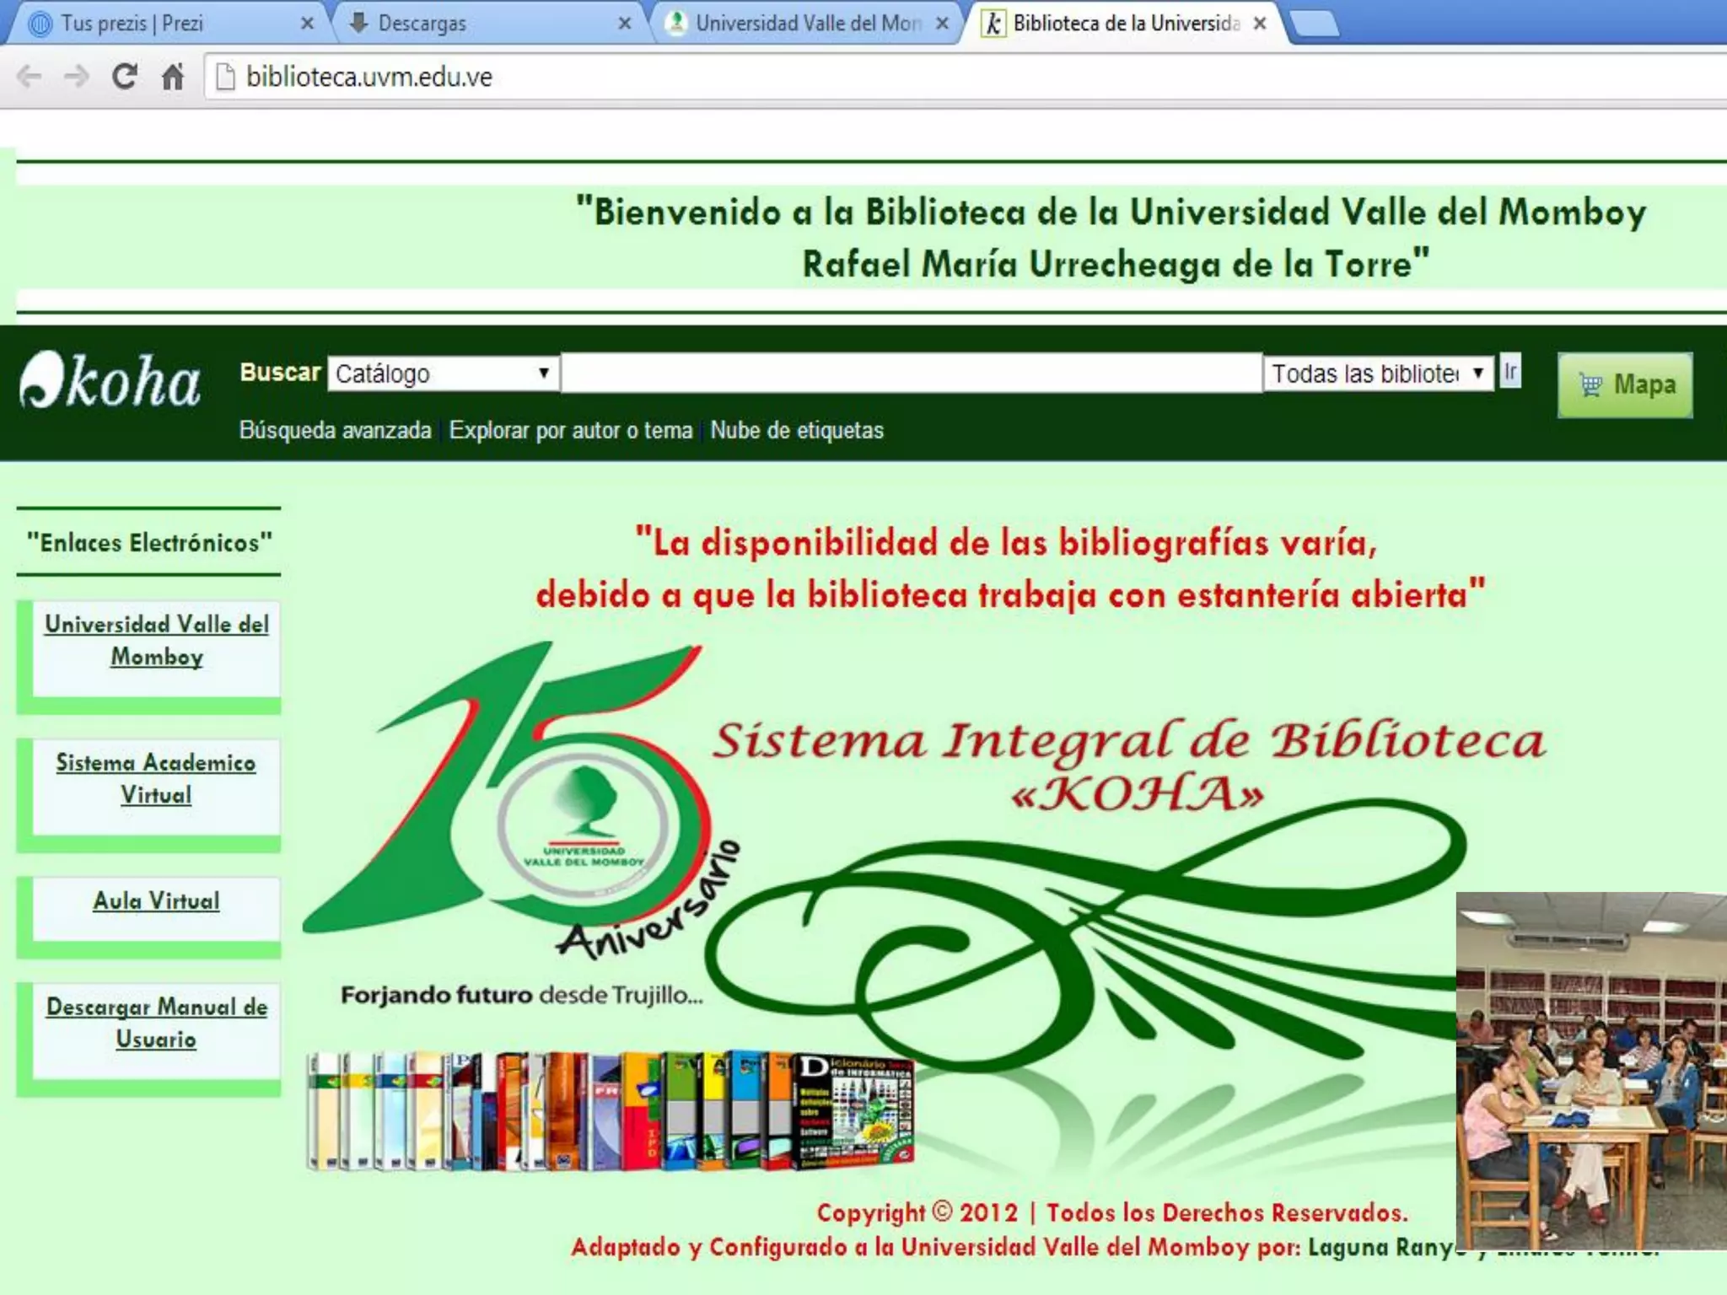Close the Descargas tab
1727x1295 pixels.
pyautogui.click(x=624, y=24)
